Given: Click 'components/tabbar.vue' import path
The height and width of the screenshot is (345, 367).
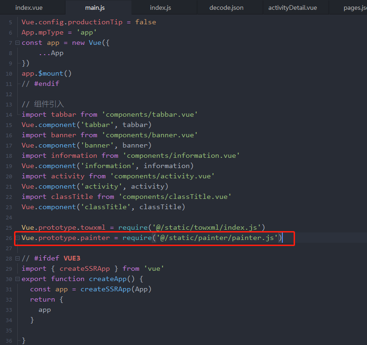Looking at the screenshot, I should point(150,114).
